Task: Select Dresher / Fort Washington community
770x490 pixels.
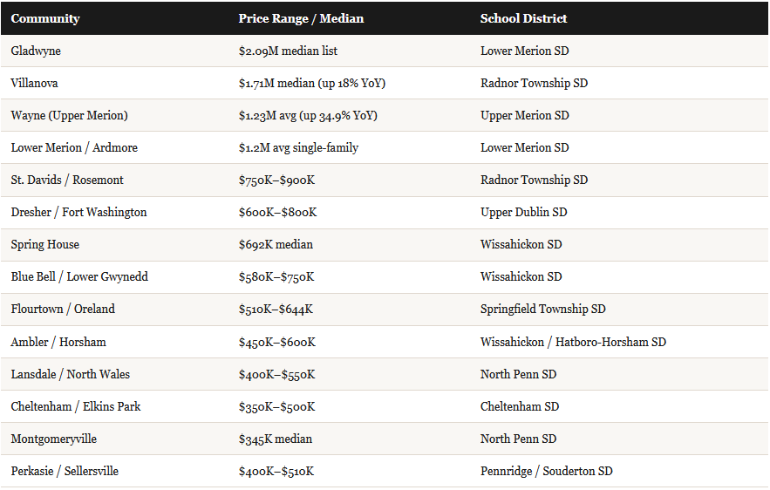Action: click(x=78, y=212)
